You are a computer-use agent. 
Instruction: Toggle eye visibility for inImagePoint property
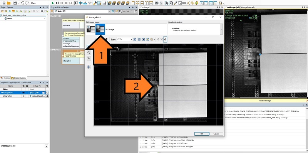click(x=23, y=92)
